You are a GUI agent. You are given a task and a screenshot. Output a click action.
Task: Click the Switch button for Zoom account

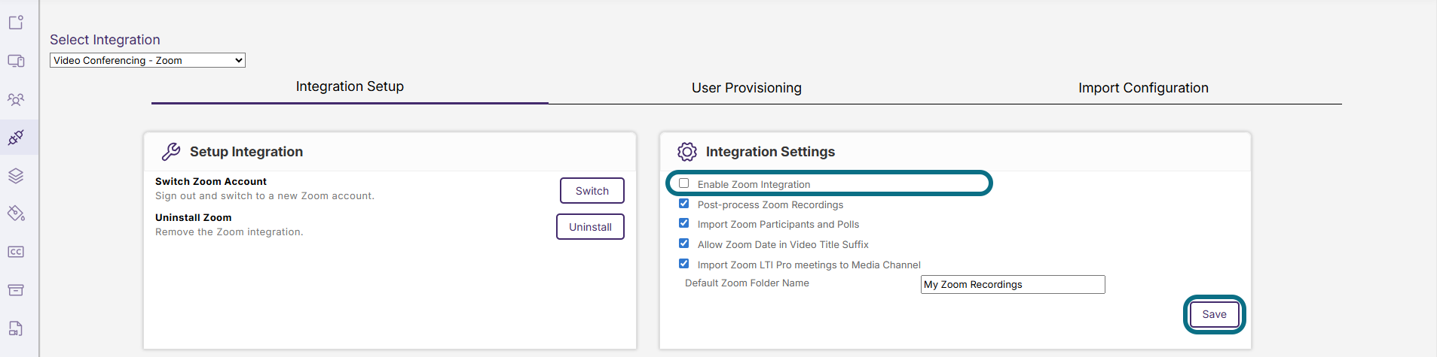[592, 191]
